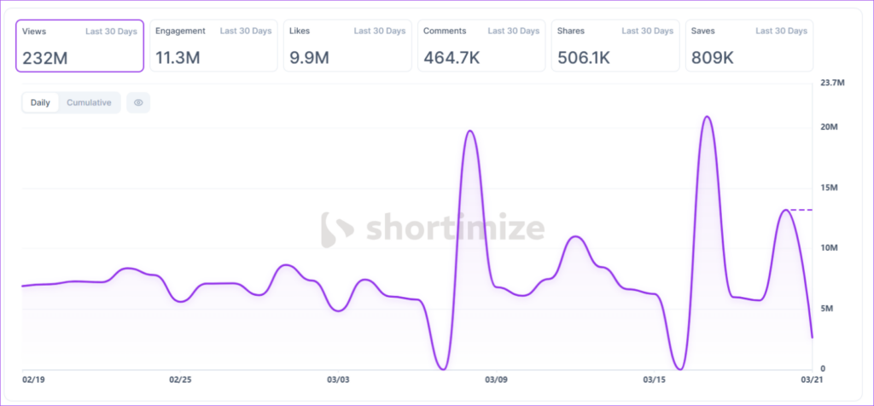Image resolution: width=874 pixels, height=406 pixels.
Task: Switch chart to Daily view
Action: [40, 102]
